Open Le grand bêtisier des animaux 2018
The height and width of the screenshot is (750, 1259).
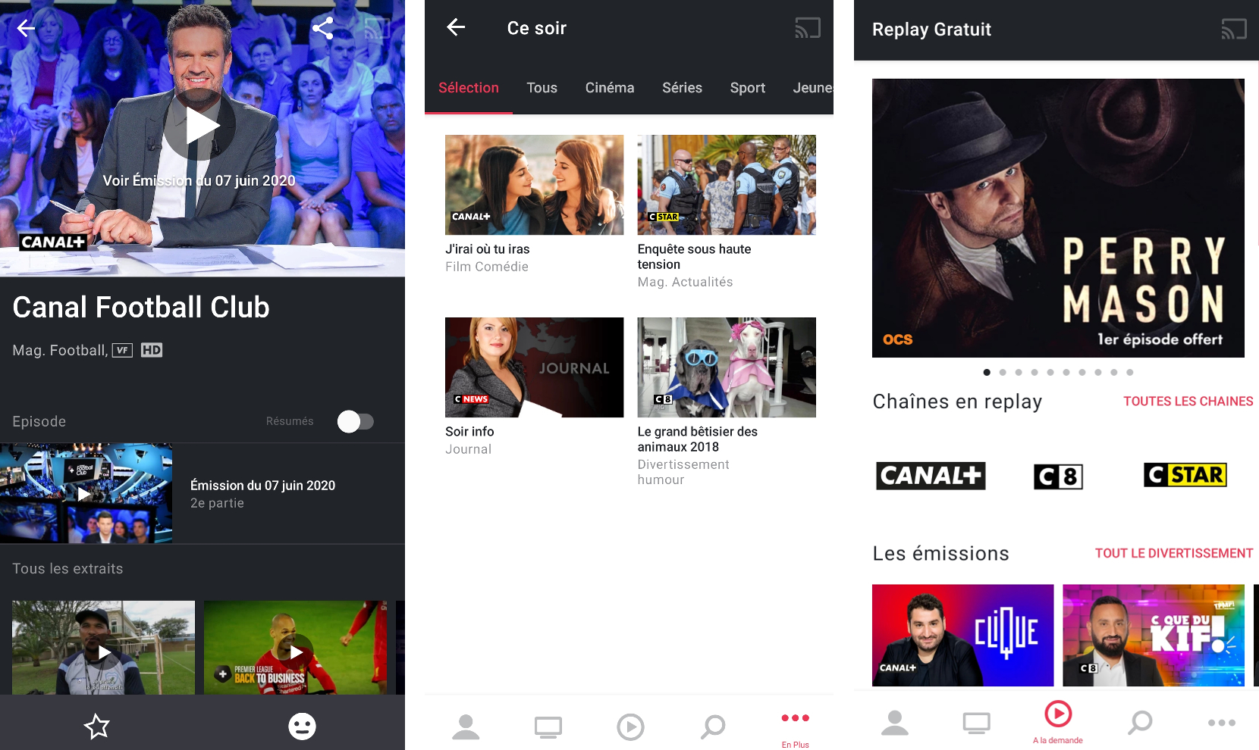coord(727,367)
